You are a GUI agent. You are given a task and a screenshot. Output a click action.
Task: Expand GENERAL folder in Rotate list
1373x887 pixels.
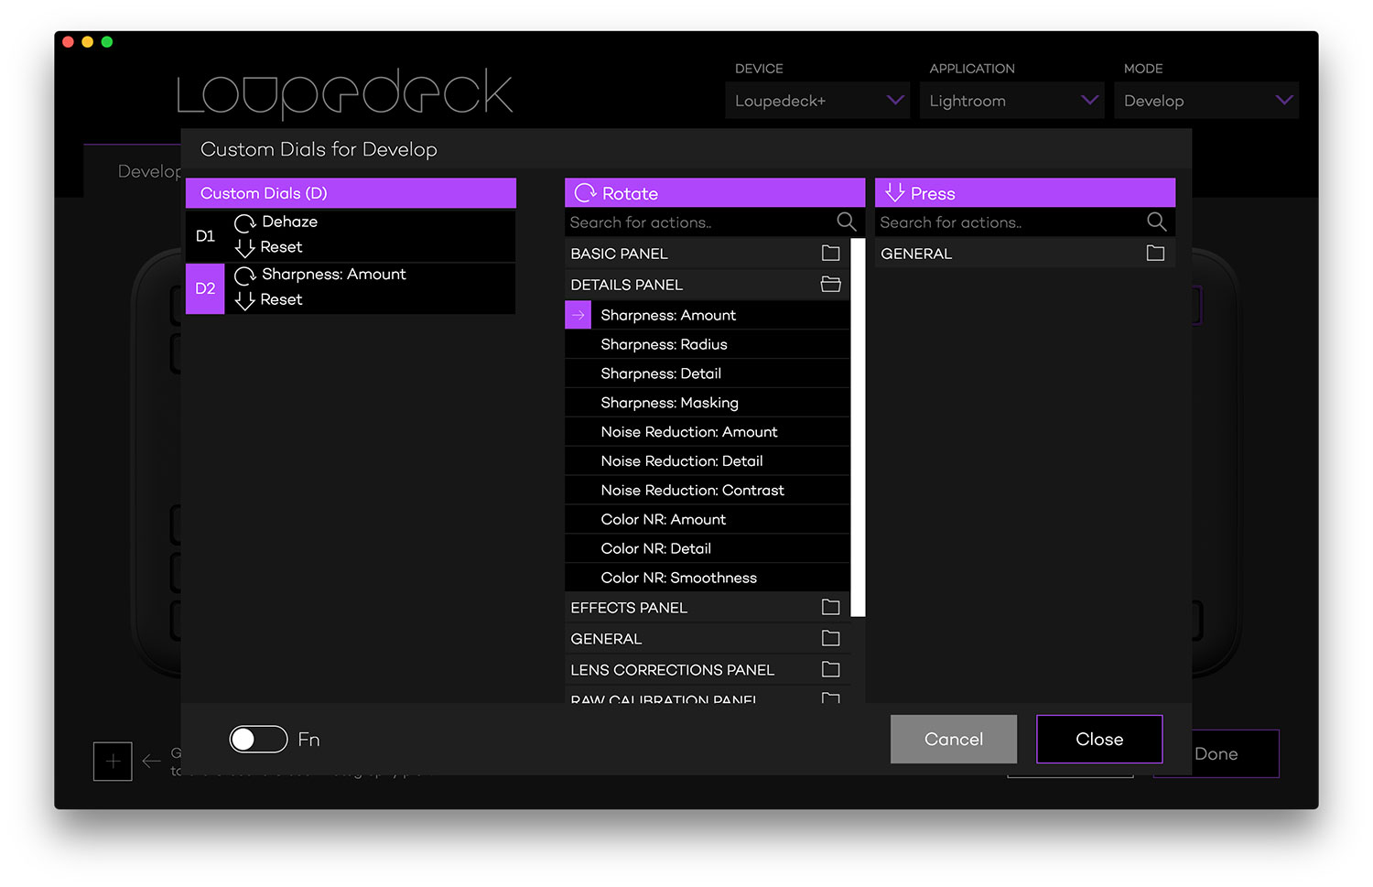708,639
